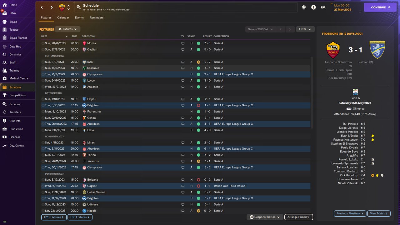Go to the next season with the right arrow

tap(290, 29)
